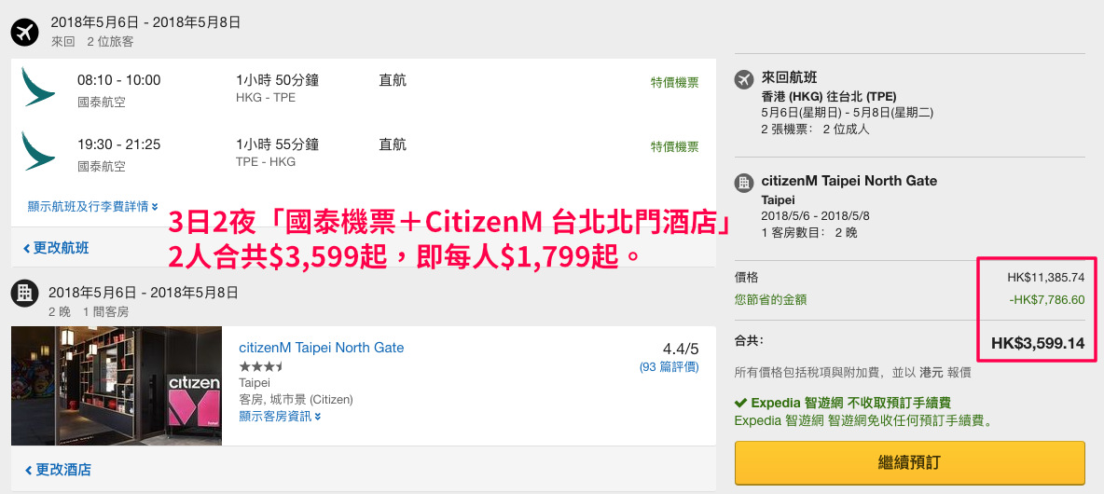Click the back chevron on 更改航班

(27, 249)
